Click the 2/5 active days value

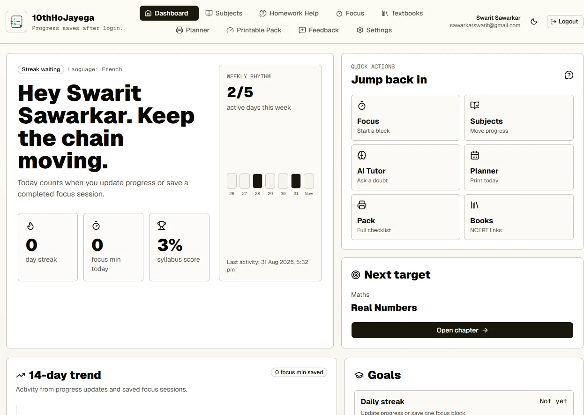240,92
